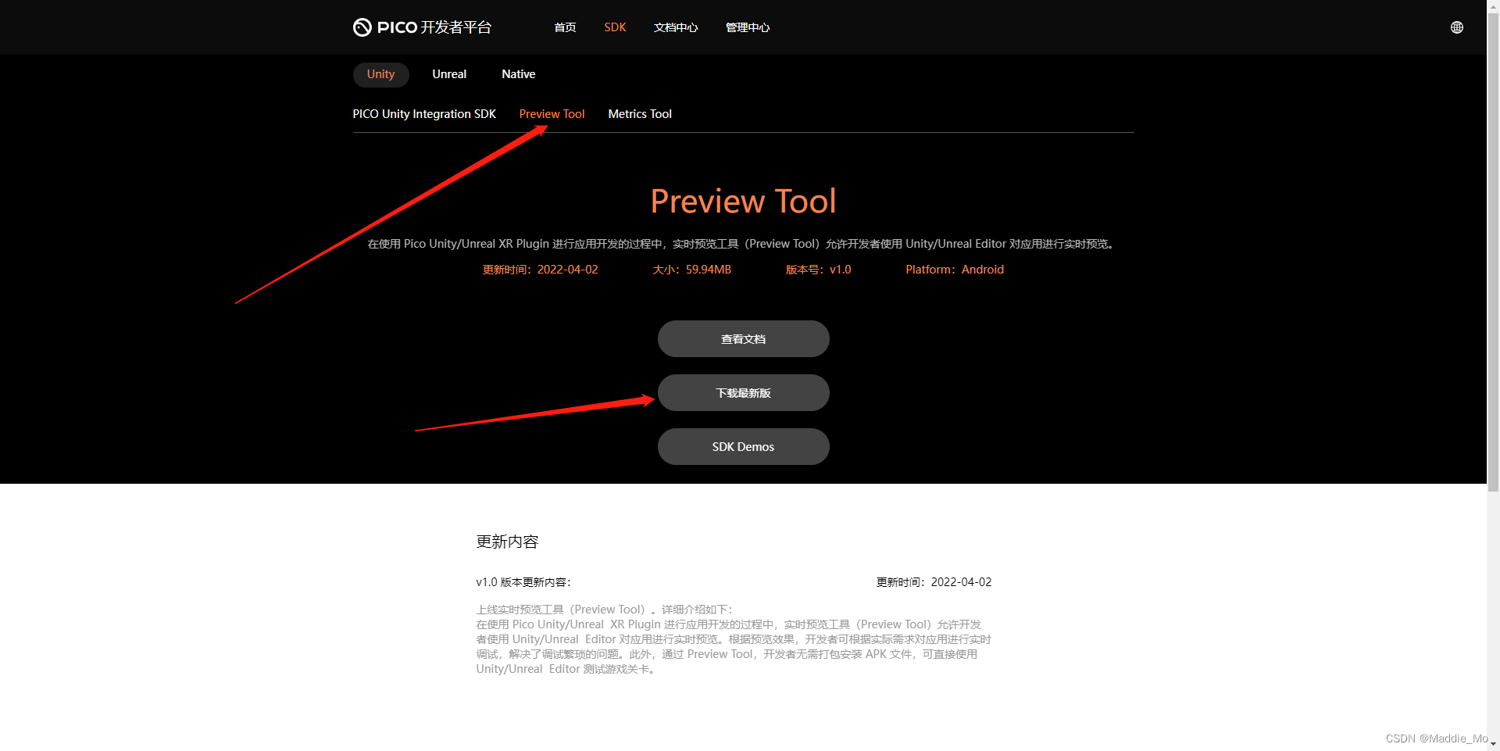The width and height of the screenshot is (1500, 751).
Task: Click the 版本号: v1.0 text
Action: pos(818,270)
